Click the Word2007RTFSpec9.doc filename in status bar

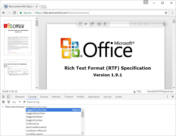click(x=160, y=91)
